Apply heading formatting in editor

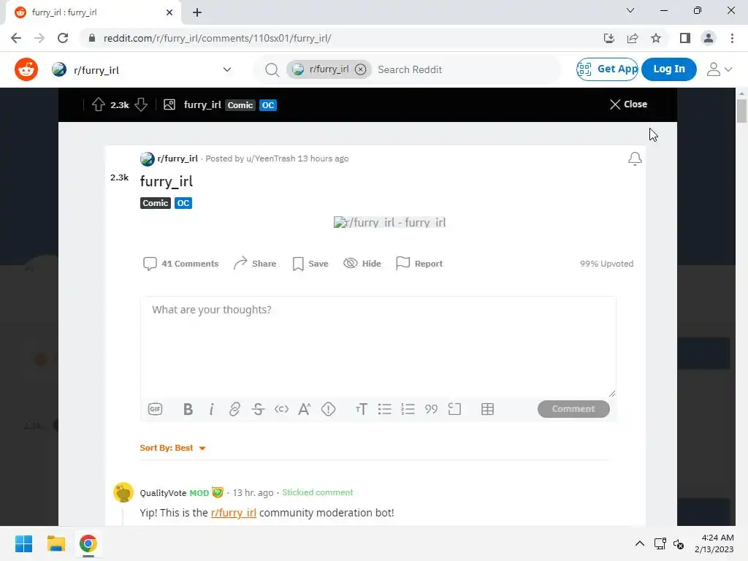(x=361, y=409)
